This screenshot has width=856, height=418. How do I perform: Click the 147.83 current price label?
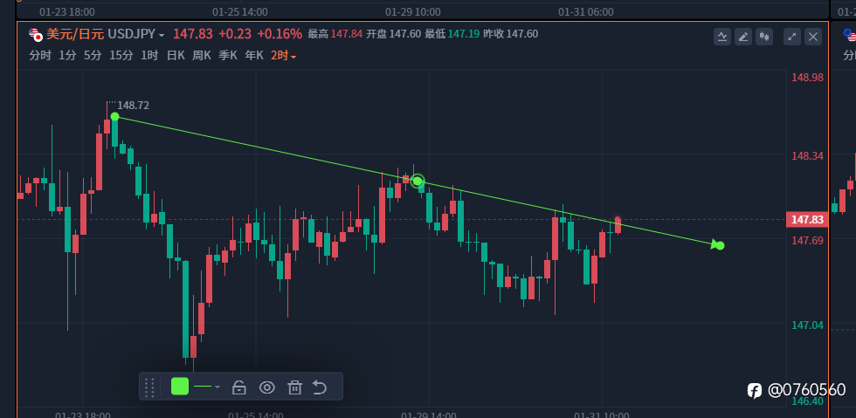click(806, 220)
